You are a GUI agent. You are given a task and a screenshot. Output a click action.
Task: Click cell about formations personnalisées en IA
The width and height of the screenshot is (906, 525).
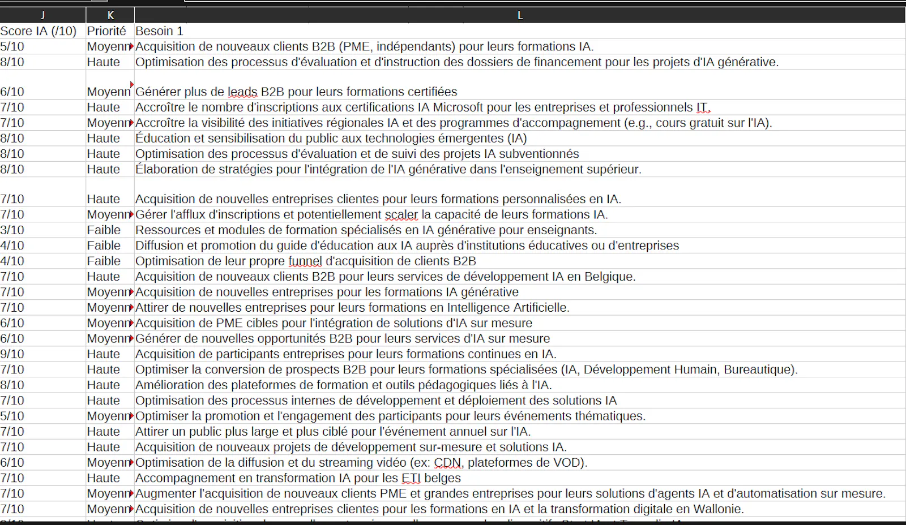coord(520,192)
